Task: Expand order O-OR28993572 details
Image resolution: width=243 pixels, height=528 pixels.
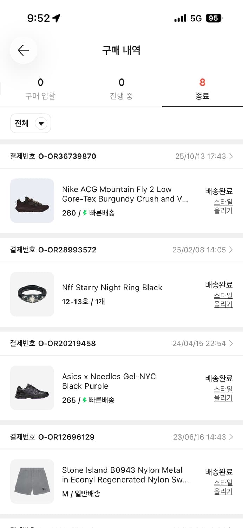Action: 231,250
